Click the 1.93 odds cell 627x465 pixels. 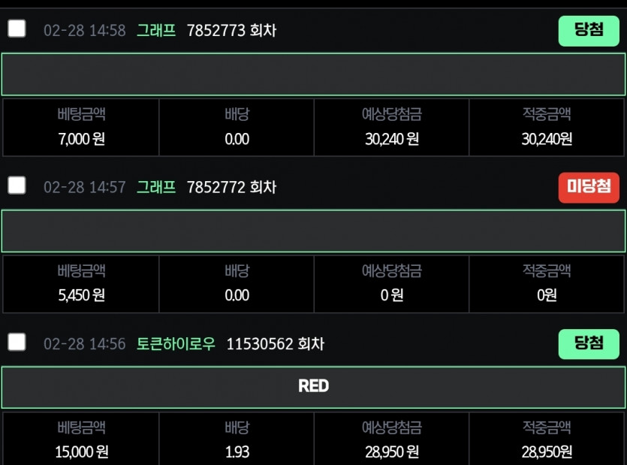click(237, 439)
